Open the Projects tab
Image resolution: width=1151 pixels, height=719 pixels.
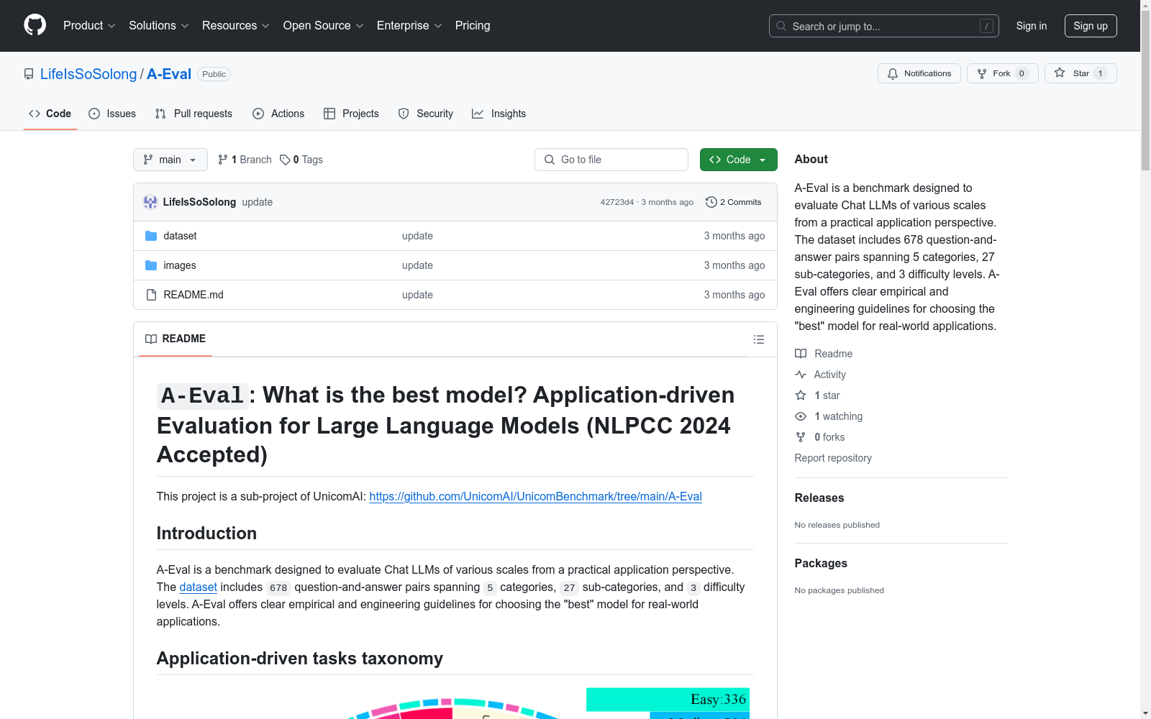[x=351, y=114]
